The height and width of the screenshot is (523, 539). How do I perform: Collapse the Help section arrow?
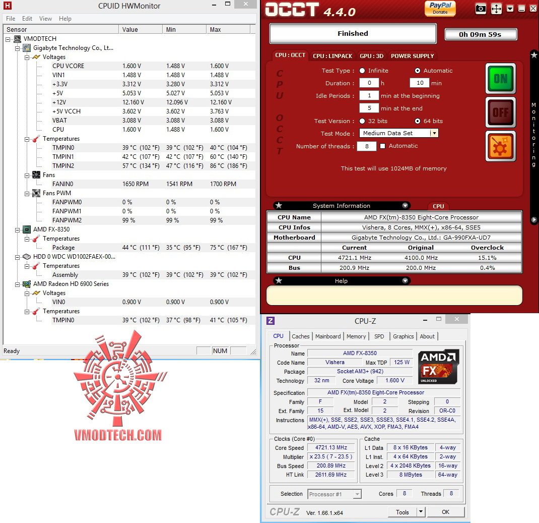(x=405, y=281)
